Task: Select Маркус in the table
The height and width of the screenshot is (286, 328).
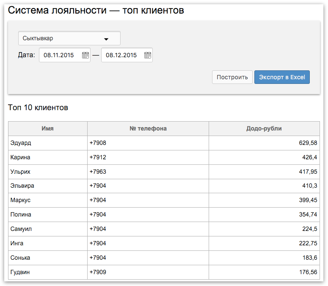Action: point(20,200)
